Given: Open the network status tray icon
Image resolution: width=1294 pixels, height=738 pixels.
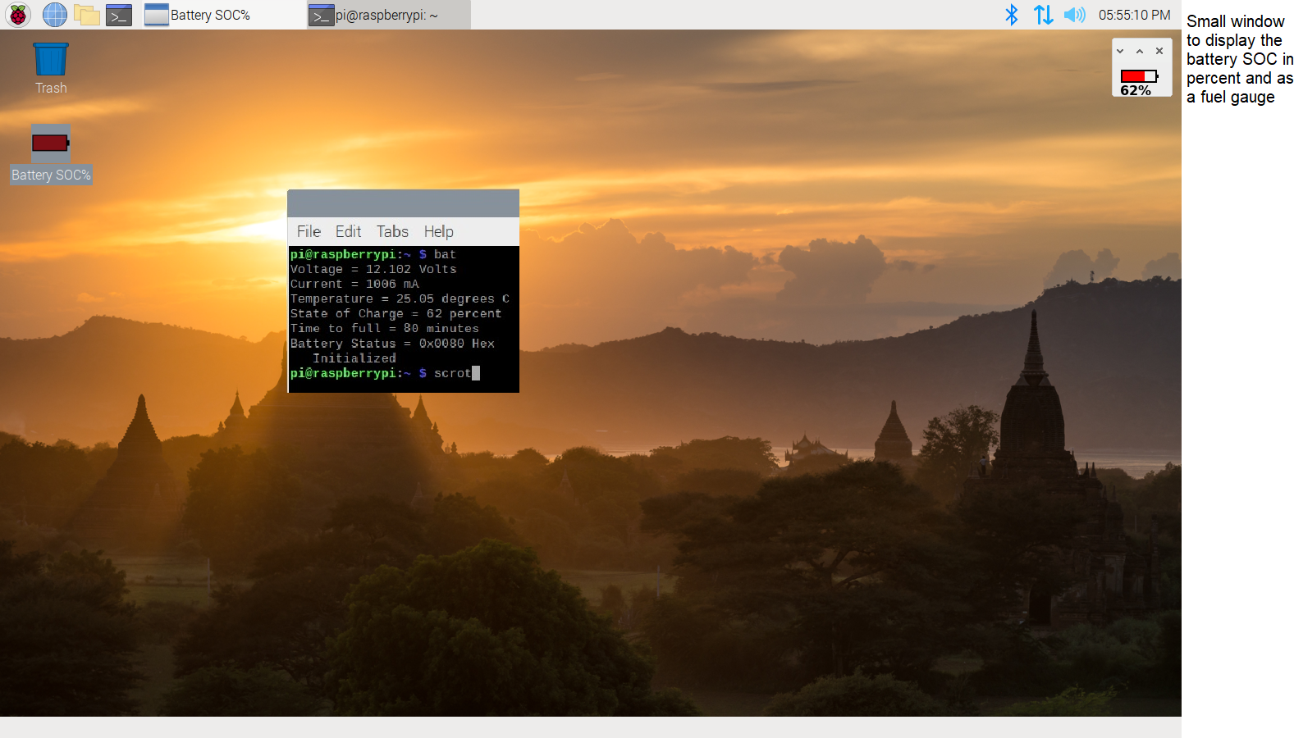Looking at the screenshot, I should click(x=1043, y=15).
